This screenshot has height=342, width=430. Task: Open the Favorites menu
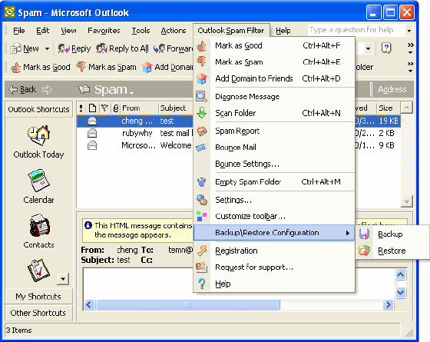click(104, 31)
